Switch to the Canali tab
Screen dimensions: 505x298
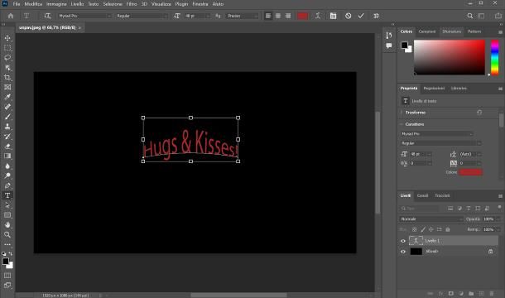pos(422,195)
